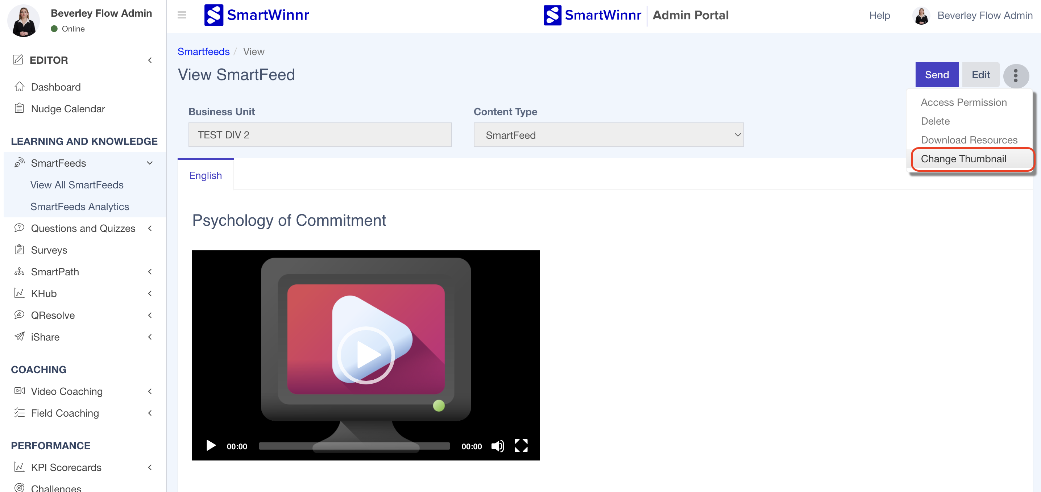
Task: Expand the KPI Scorecards chevron
Action: 150,467
